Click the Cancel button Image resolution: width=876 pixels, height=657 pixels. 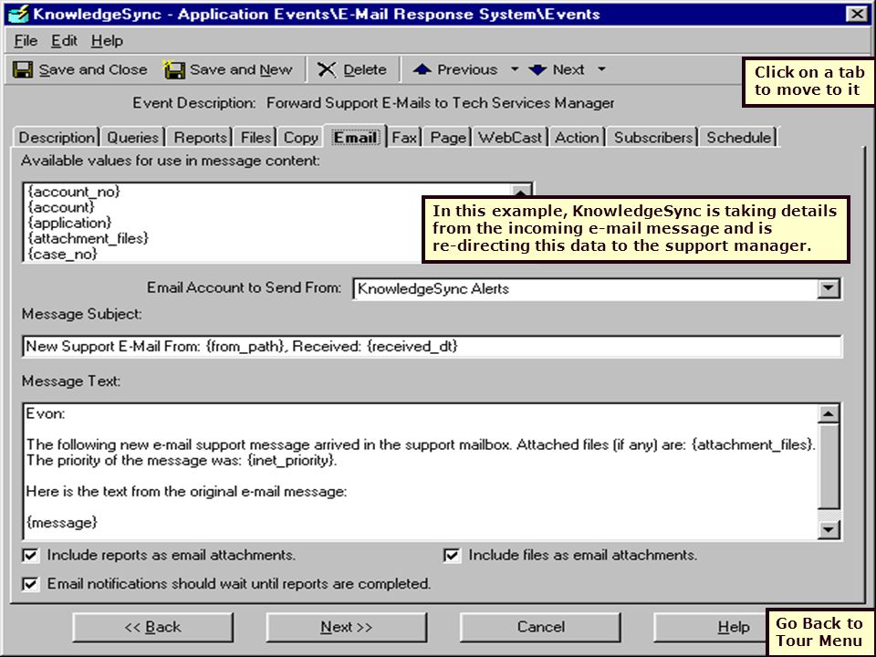(x=540, y=628)
